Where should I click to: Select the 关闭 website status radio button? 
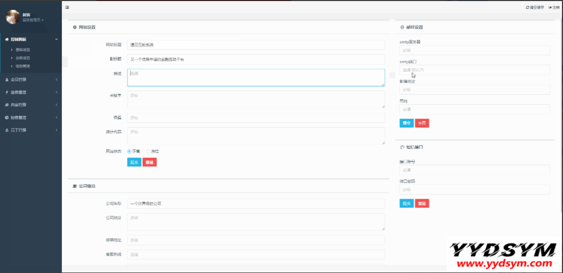tap(148, 151)
